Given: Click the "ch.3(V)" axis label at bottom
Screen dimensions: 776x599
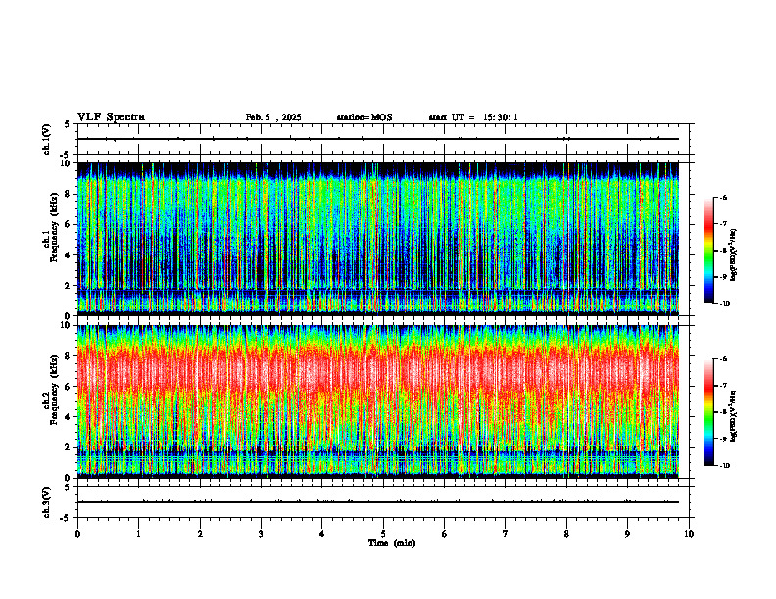Looking at the screenshot, I should pos(47,502).
